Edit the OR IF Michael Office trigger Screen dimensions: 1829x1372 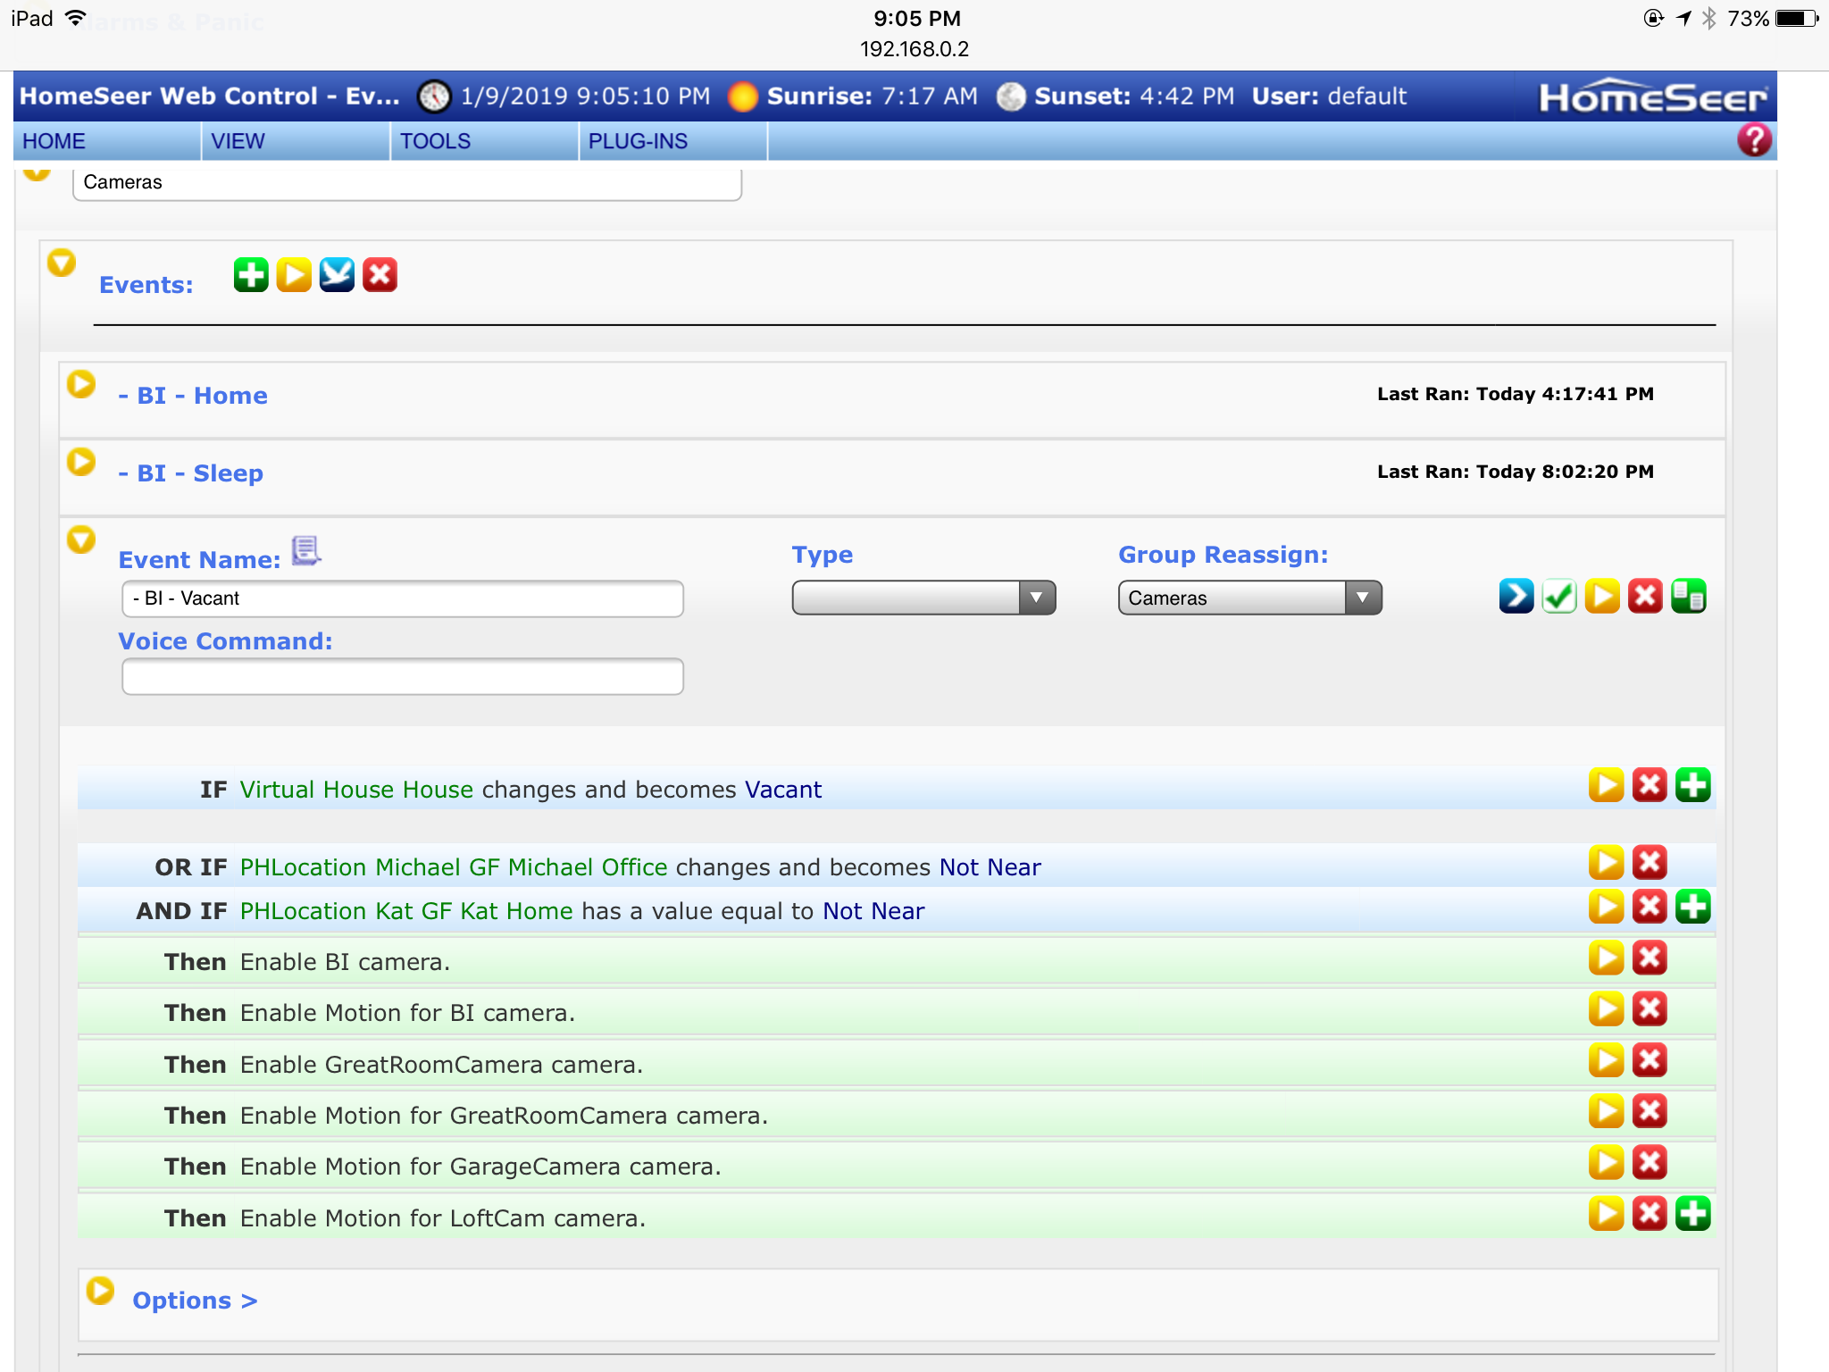click(1606, 862)
